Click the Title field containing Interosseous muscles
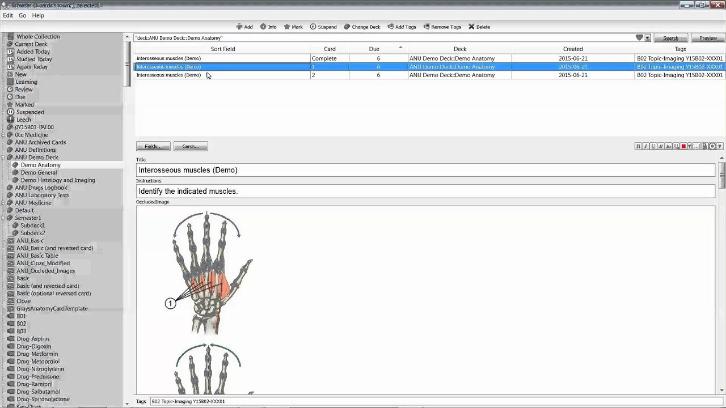 pyautogui.click(x=425, y=170)
